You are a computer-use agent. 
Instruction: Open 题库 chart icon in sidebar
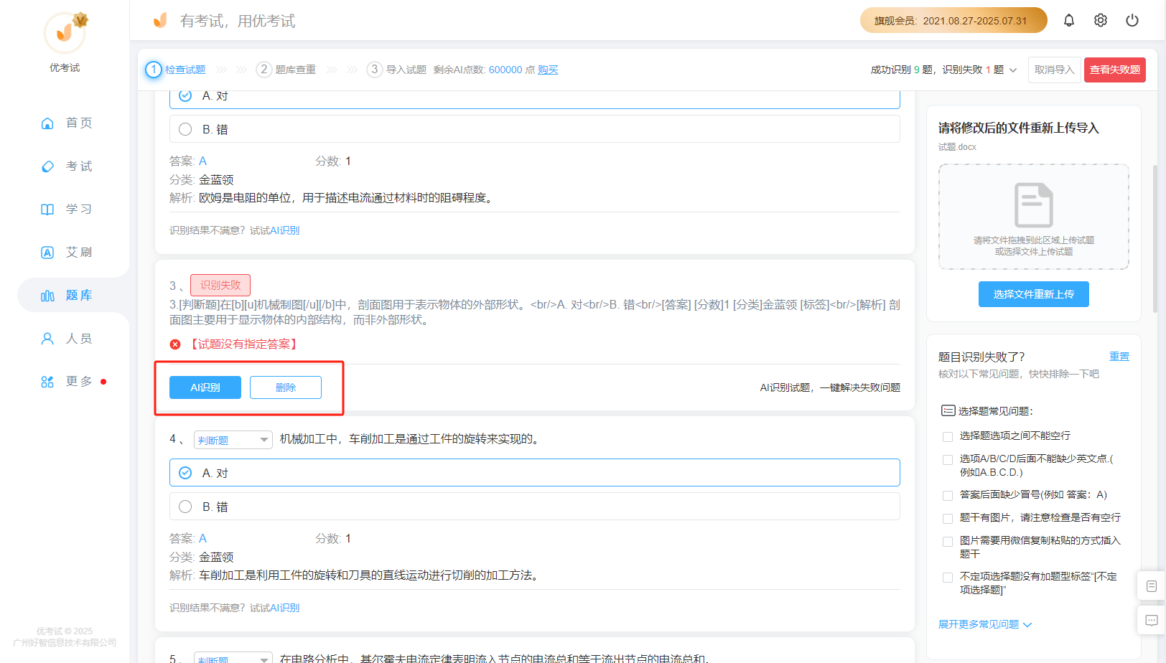coord(47,296)
